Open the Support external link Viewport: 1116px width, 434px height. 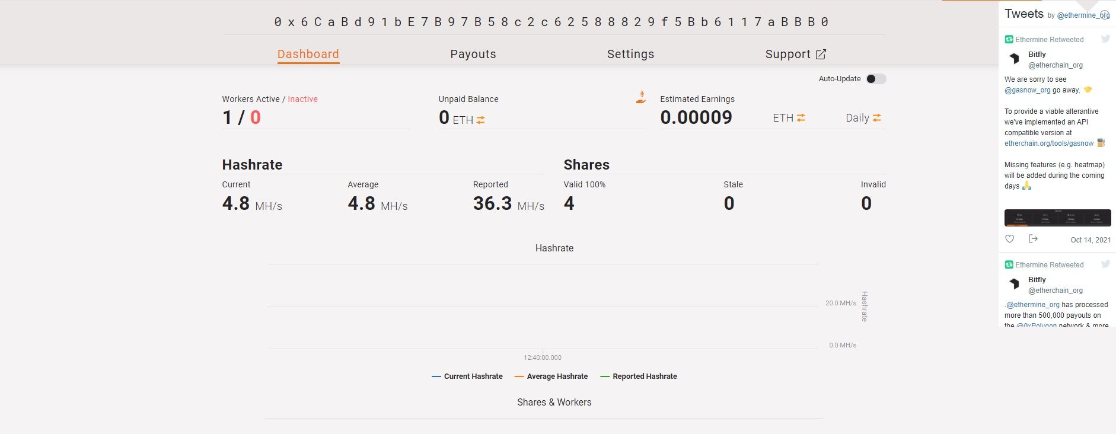(x=795, y=54)
